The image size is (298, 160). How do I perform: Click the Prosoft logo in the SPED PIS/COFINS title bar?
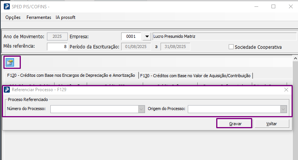point(7,6)
